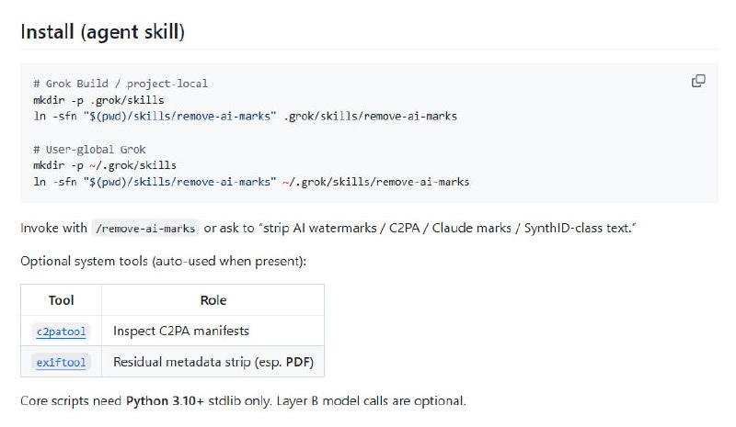Click the Layer B model calls sentence
This screenshot has height=427, width=736.
pos(372,401)
